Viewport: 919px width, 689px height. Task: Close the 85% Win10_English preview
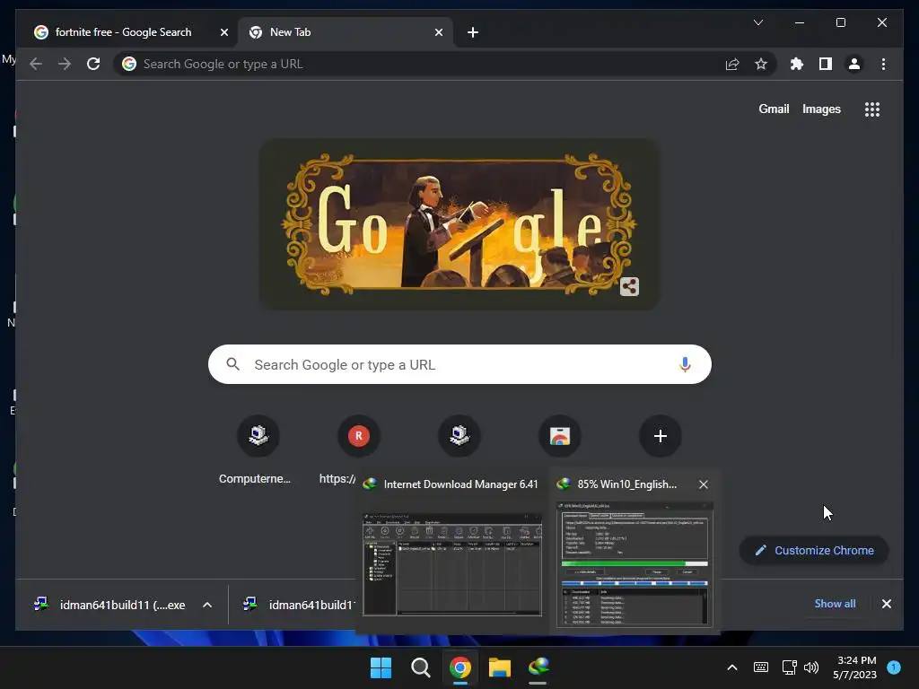click(x=704, y=484)
